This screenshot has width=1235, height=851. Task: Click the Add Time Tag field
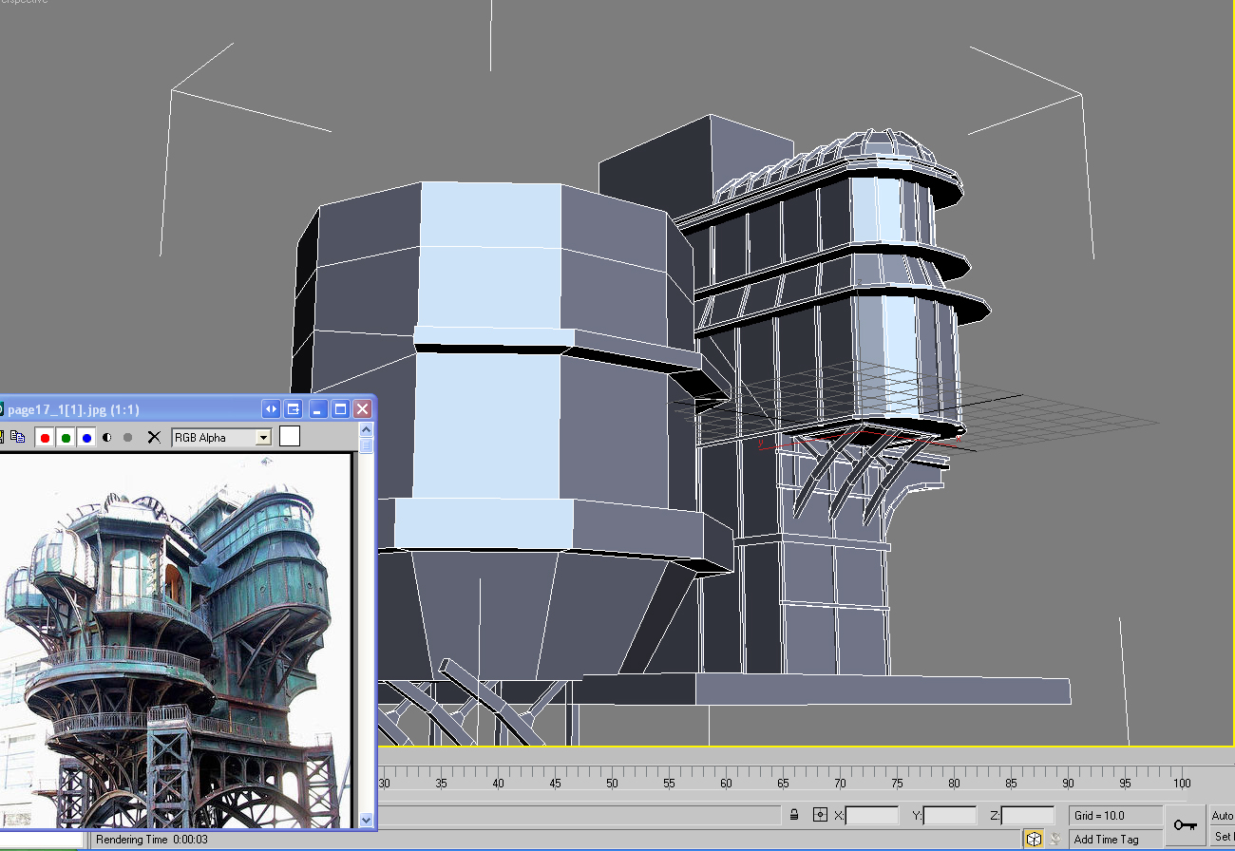[x=1115, y=839]
